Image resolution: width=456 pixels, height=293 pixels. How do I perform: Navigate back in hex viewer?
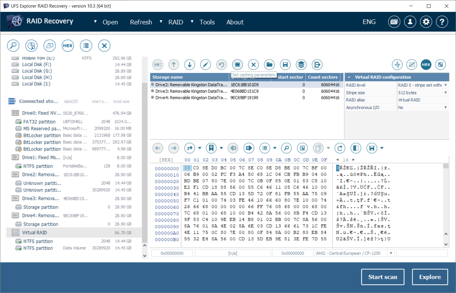158,148
